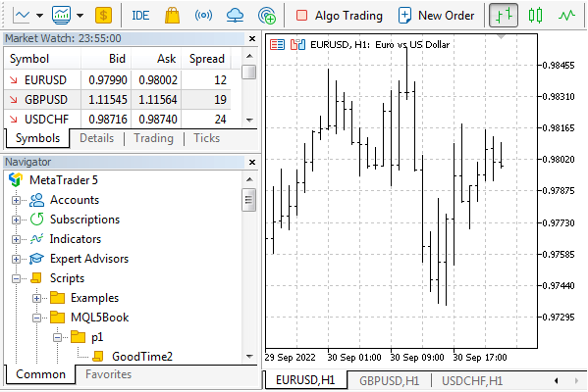Click the chart tabs scroll left arrow
Viewport: 588px width, 392px height.
tap(557, 381)
